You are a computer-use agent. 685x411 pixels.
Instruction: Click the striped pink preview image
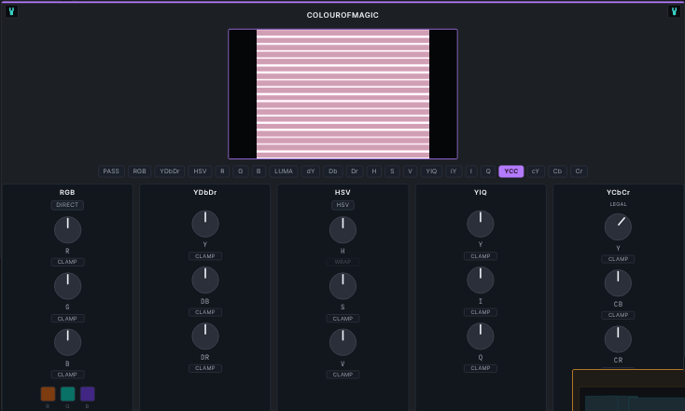[x=342, y=94]
